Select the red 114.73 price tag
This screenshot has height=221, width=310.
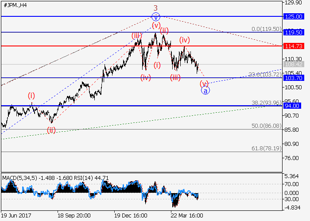293,46
